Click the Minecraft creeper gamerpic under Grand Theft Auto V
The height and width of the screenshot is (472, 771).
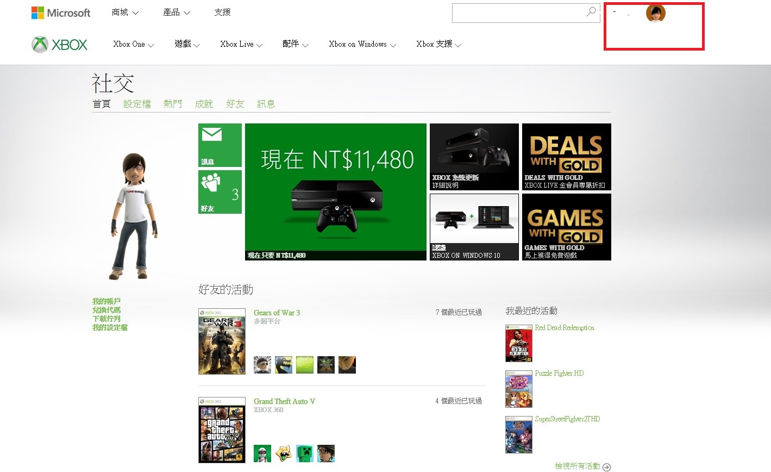click(305, 454)
